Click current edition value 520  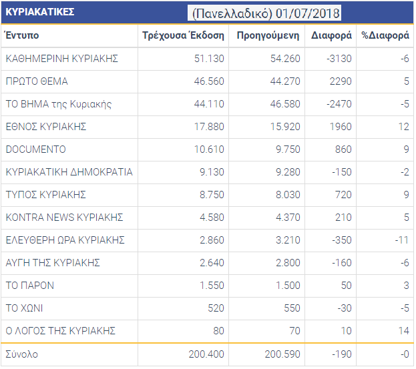pos(216,308)
